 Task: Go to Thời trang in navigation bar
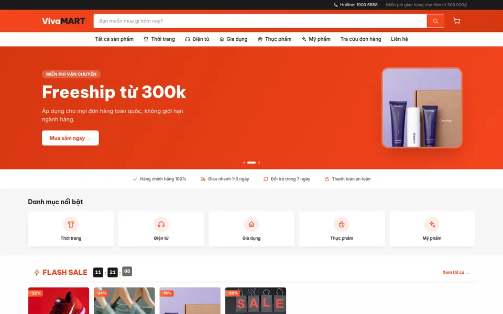point(159,39)
